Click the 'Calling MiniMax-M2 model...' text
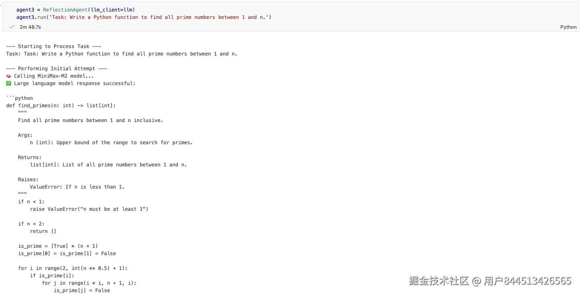Viewport: 580px width, 295px height. (54, 76)
